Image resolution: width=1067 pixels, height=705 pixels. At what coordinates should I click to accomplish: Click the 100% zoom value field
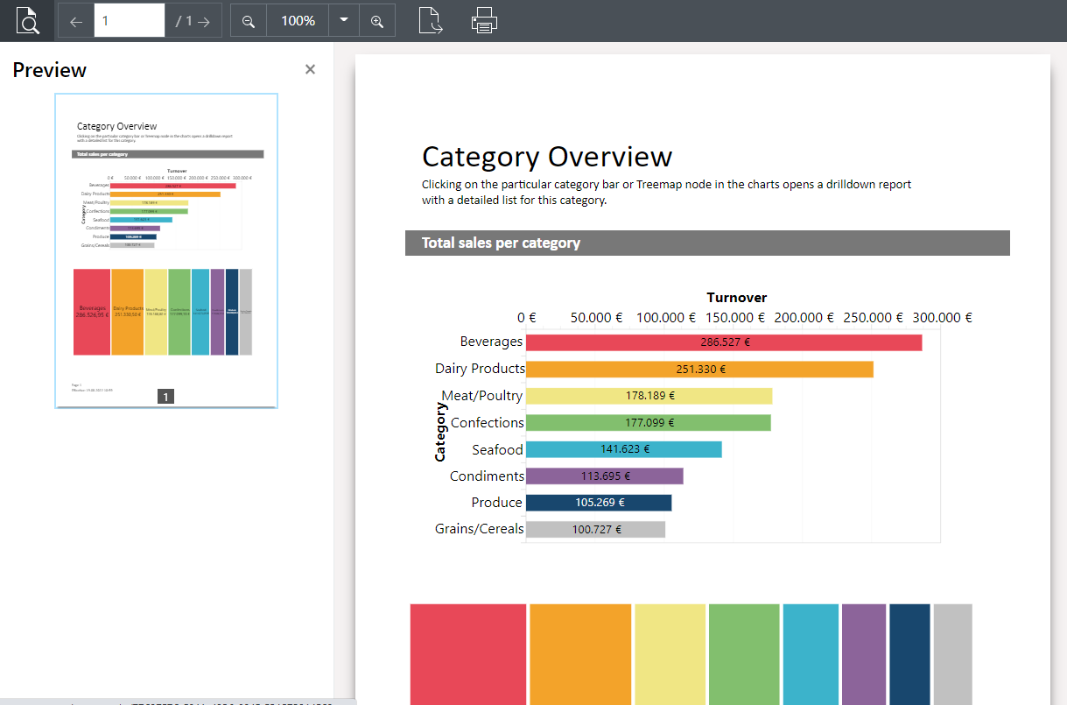[x=298, y=21]
